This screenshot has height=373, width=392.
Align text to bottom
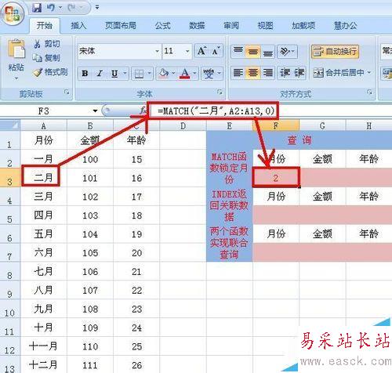(267, 51)
